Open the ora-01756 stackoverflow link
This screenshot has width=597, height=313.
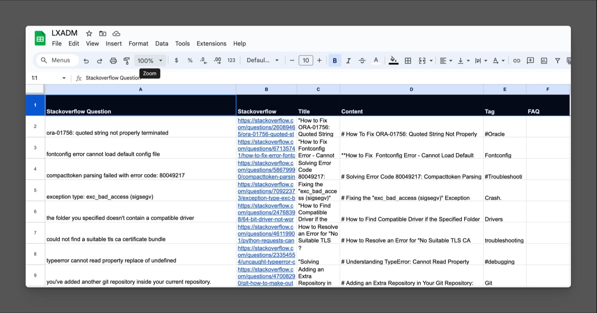coord(266,127)
